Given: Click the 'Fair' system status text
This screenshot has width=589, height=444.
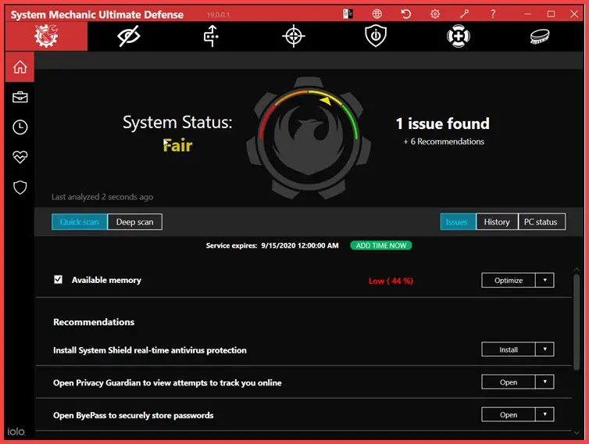Looking at the screenshot, I should (x=177, y=145).
